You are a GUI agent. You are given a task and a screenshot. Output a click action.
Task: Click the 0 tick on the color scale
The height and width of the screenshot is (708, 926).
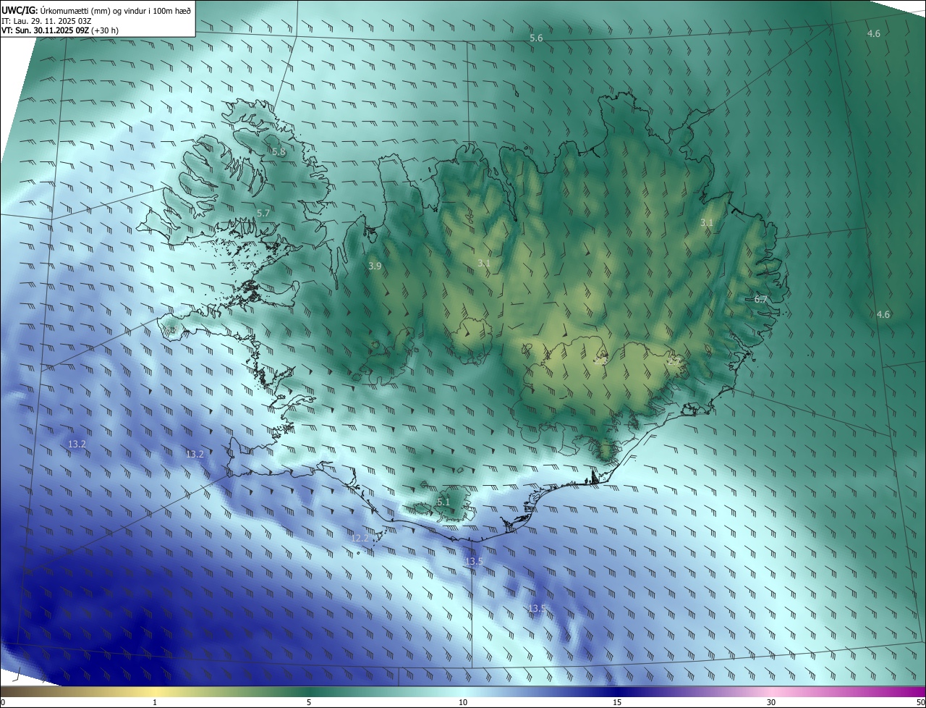3,703
